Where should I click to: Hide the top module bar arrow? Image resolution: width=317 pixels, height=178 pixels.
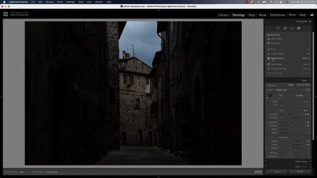(x=158, y=10)
